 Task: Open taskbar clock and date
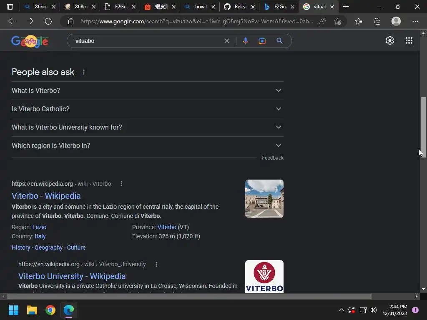pos(395,310)
